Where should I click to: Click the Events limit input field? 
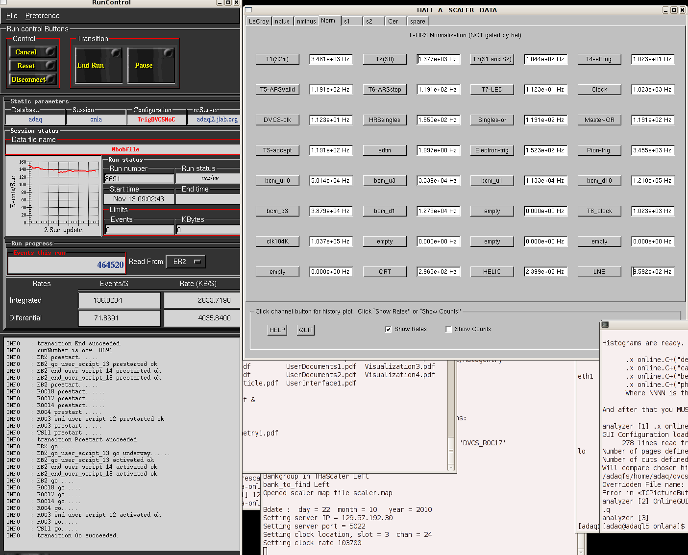pos(139,230)
